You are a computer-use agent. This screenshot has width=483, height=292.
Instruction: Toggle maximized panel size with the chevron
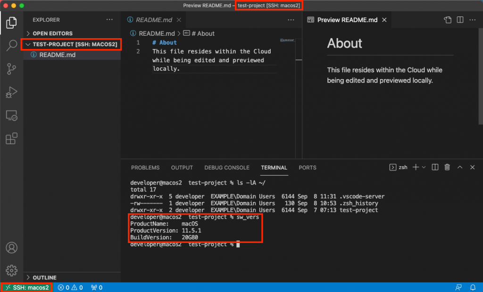459,167
